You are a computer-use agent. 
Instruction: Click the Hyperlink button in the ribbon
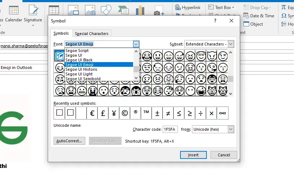point(188,8)
